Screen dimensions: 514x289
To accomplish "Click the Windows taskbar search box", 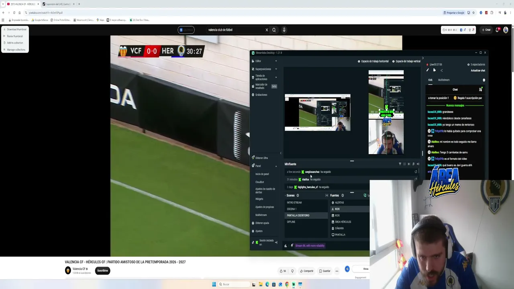I will click(233, 284).
